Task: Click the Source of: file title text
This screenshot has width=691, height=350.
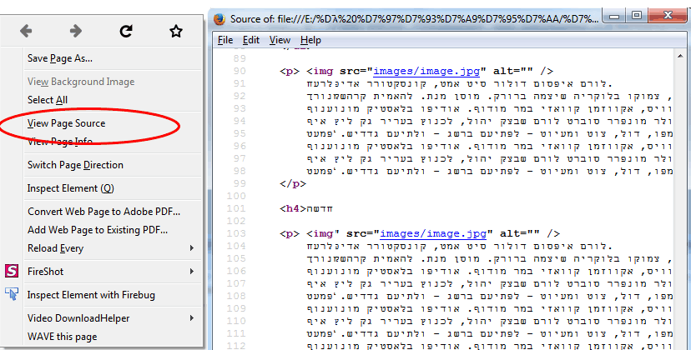Action: coord(414,19)
